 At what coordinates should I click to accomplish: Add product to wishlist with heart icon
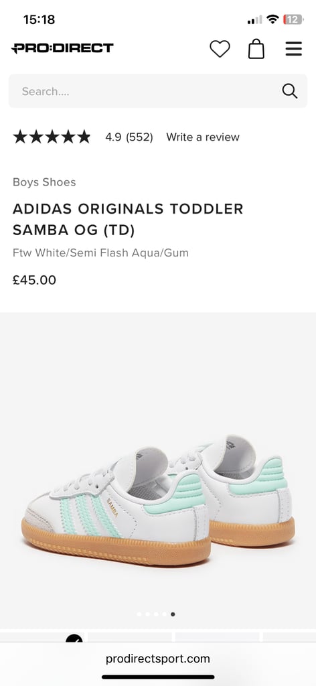[x=220, y=48]
